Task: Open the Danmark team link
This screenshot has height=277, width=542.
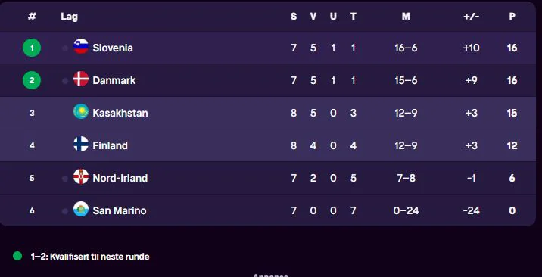Action: pyautogui.click(x=114, y=80)
